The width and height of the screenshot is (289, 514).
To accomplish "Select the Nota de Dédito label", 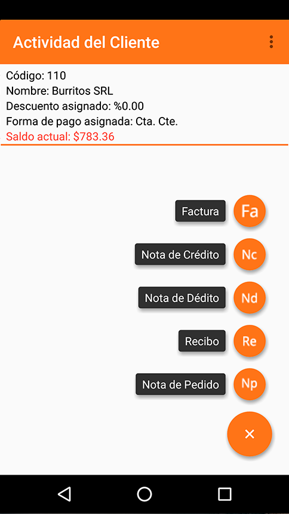I will pos(182,298).
